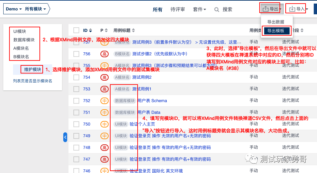Choose 导出数据 from the export menu
The height and width of the screenshot is (173, 317).
point(276,22)
